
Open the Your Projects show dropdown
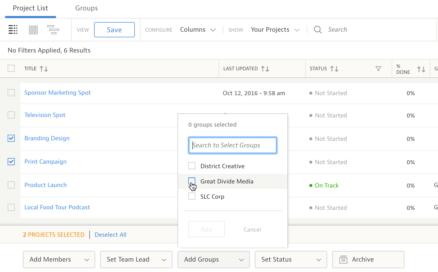(x=275, y=30)
